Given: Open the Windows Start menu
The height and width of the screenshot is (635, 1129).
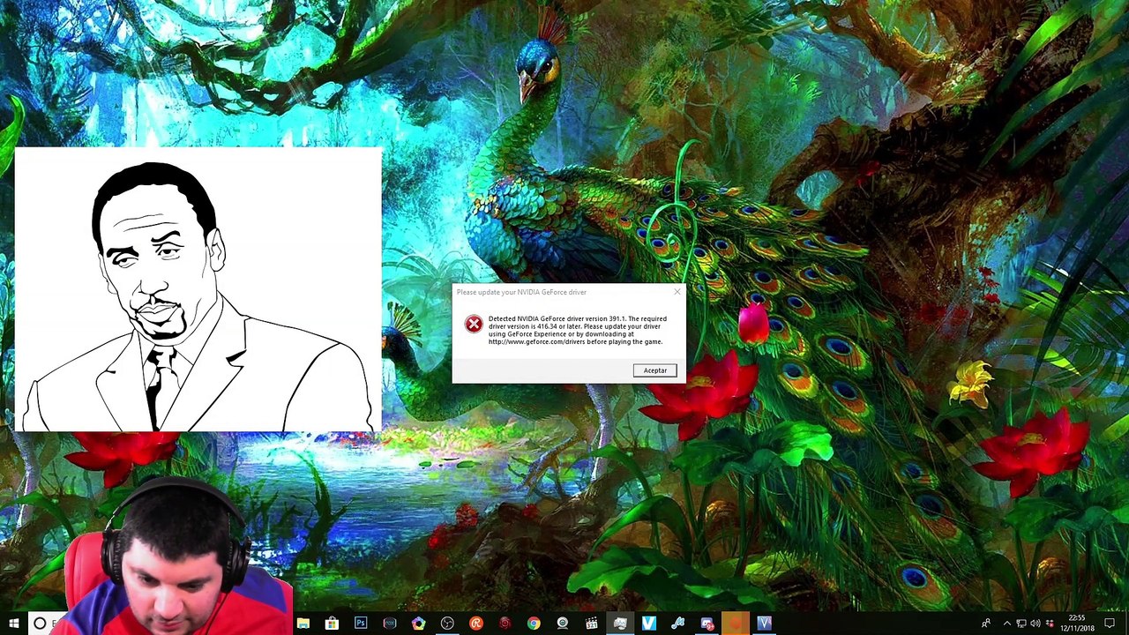Looking at the screenshot, I should [13, 624].
